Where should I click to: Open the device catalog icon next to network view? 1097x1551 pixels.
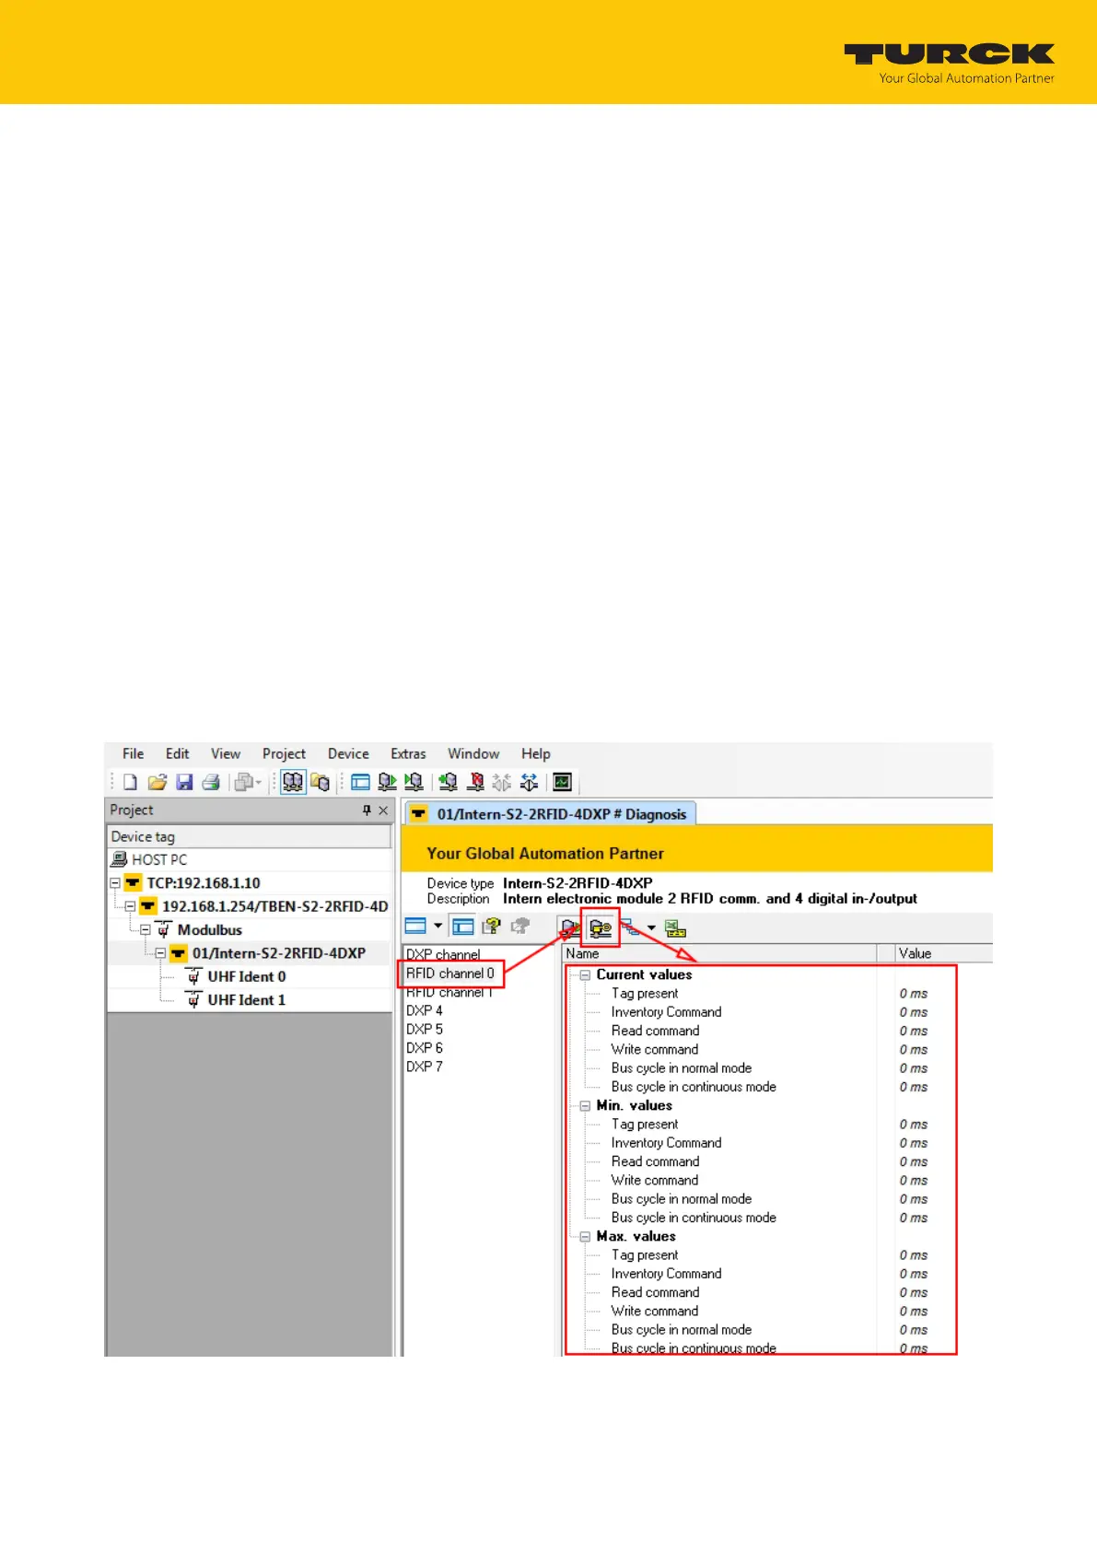320,782
